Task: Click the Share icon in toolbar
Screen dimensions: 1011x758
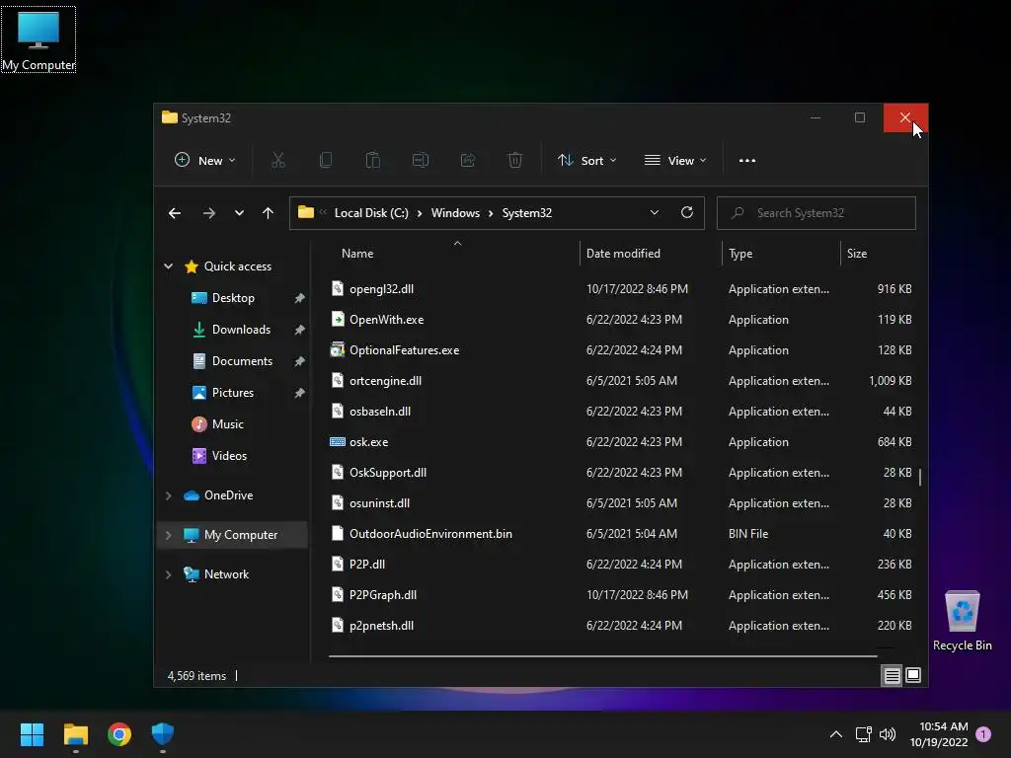Action: click(x=467, y=160)
